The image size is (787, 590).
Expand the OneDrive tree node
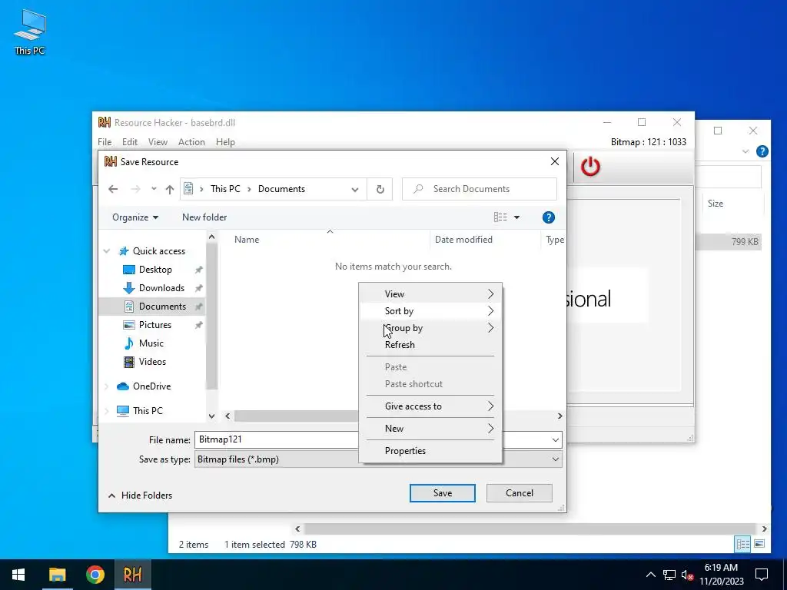pos(106,386)
